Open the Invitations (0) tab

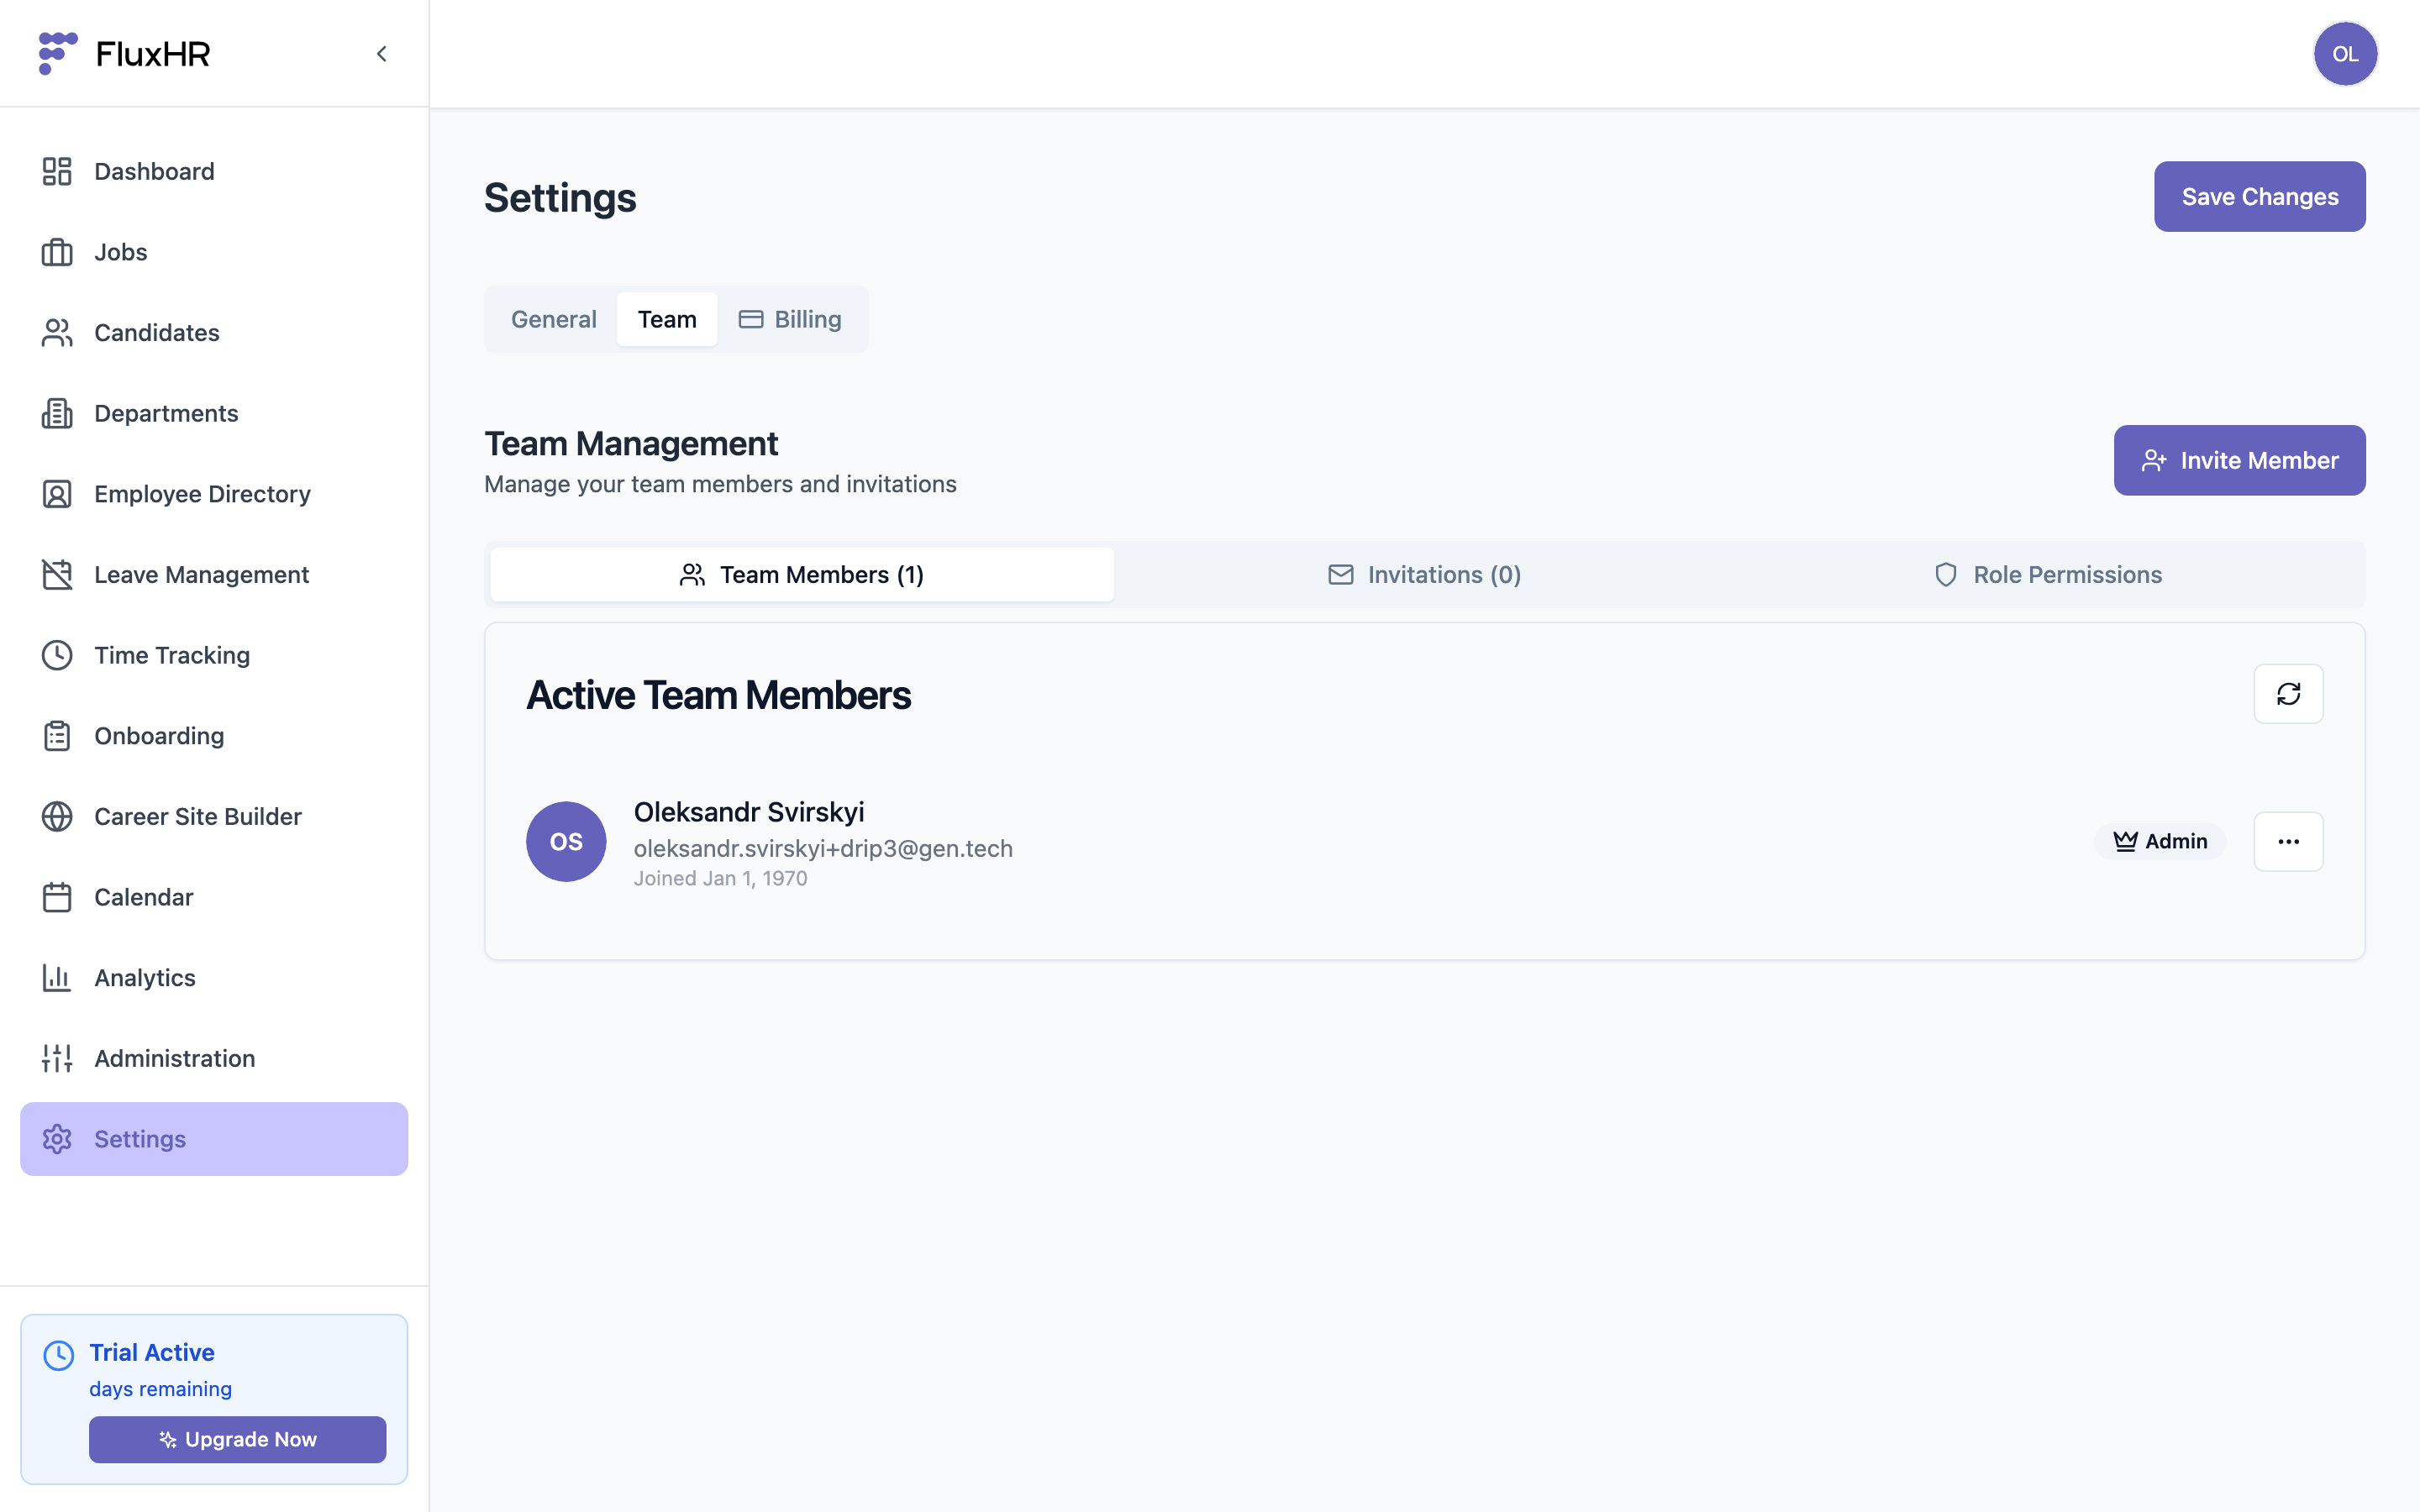(1424, 575)
